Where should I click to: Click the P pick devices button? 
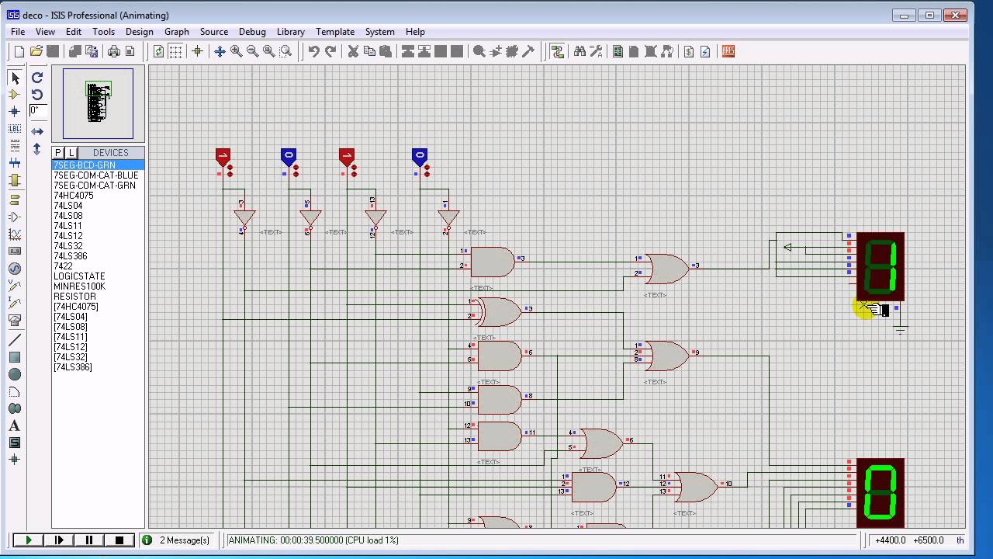coord(58,153)
